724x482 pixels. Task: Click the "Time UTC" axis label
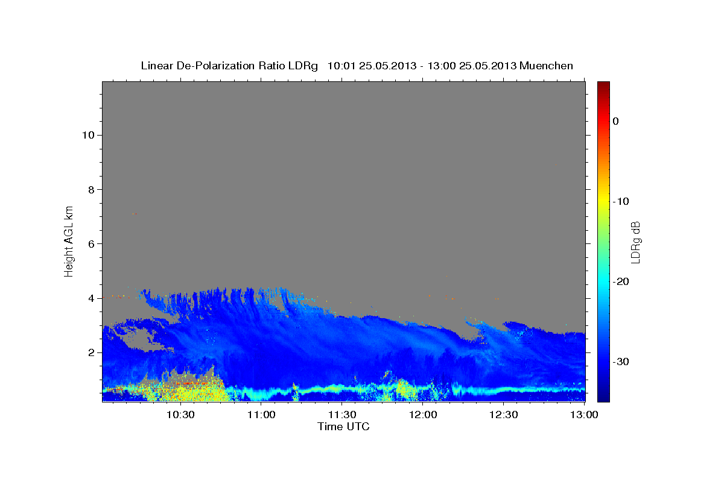coord(343,427)
